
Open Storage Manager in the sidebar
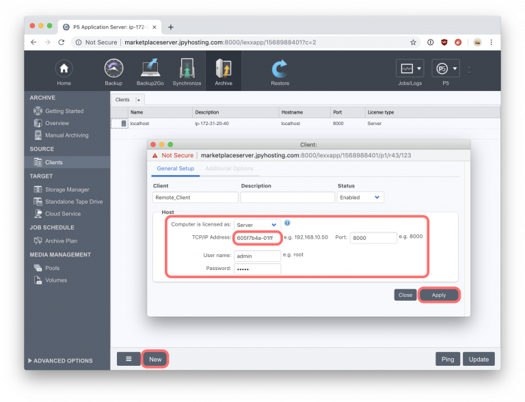(x=67, y=189)
